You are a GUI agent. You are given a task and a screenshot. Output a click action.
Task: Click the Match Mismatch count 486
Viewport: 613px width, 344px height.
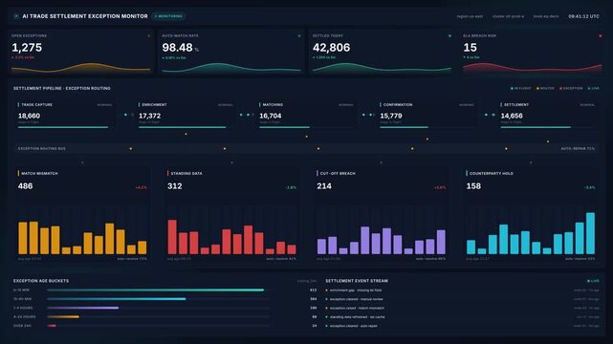[26, 186]
